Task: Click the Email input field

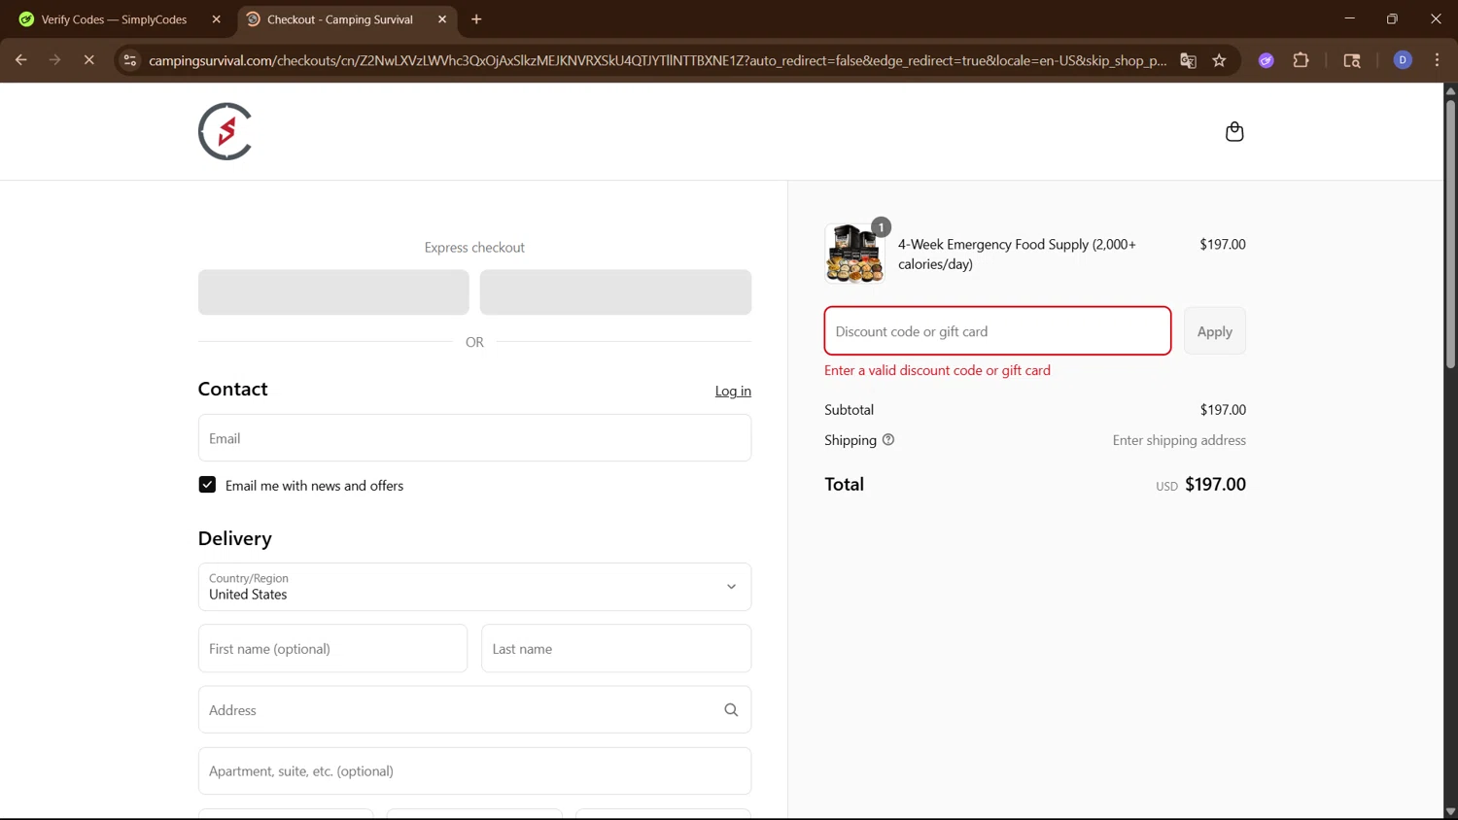Action: coord(474,438)
